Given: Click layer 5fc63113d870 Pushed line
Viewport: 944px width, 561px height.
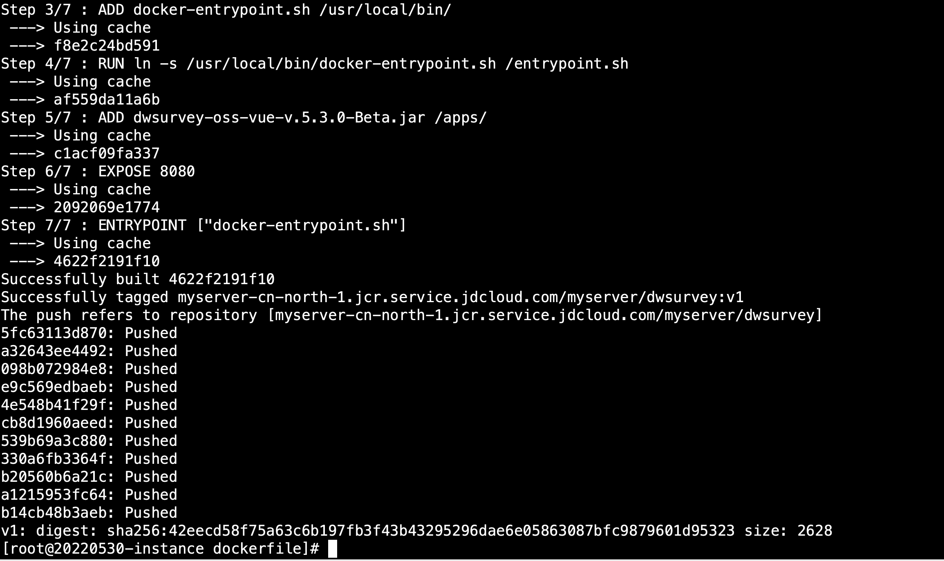Looking at the screenshot, I should pos(89,333).
